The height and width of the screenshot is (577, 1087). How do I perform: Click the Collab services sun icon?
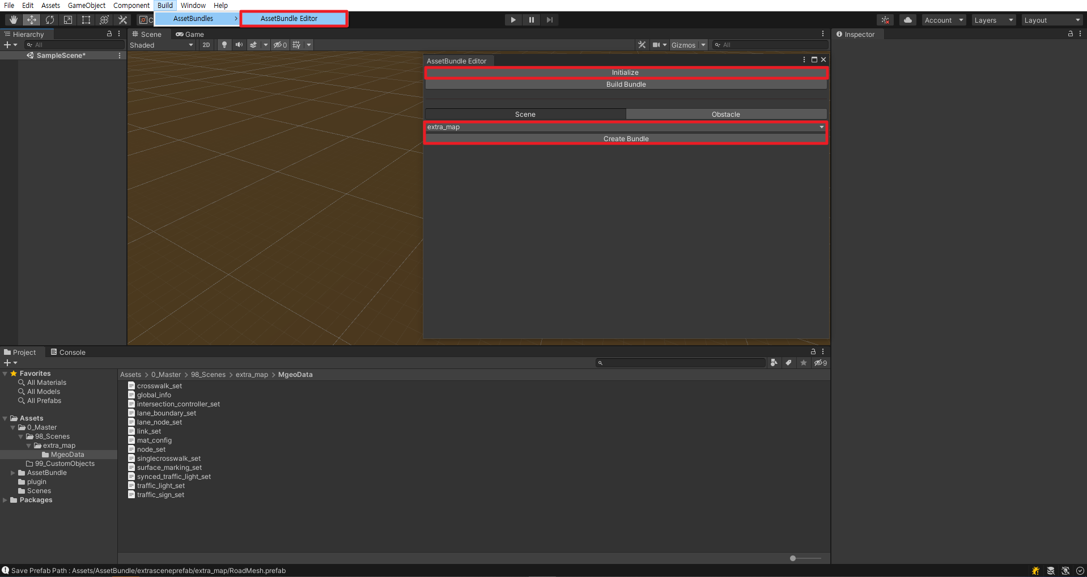point(885,20)
